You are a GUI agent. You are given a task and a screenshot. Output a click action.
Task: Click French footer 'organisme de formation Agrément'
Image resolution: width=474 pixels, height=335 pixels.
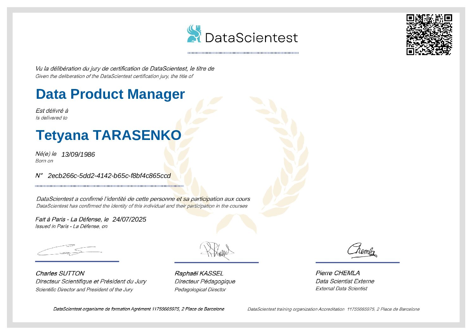[139, 309]
